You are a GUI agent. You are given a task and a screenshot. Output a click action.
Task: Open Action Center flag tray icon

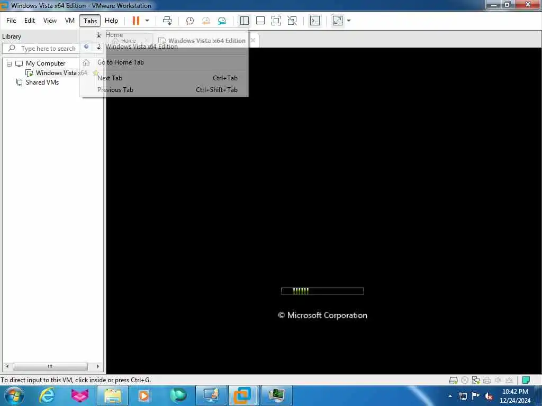(x=476, y=396)
